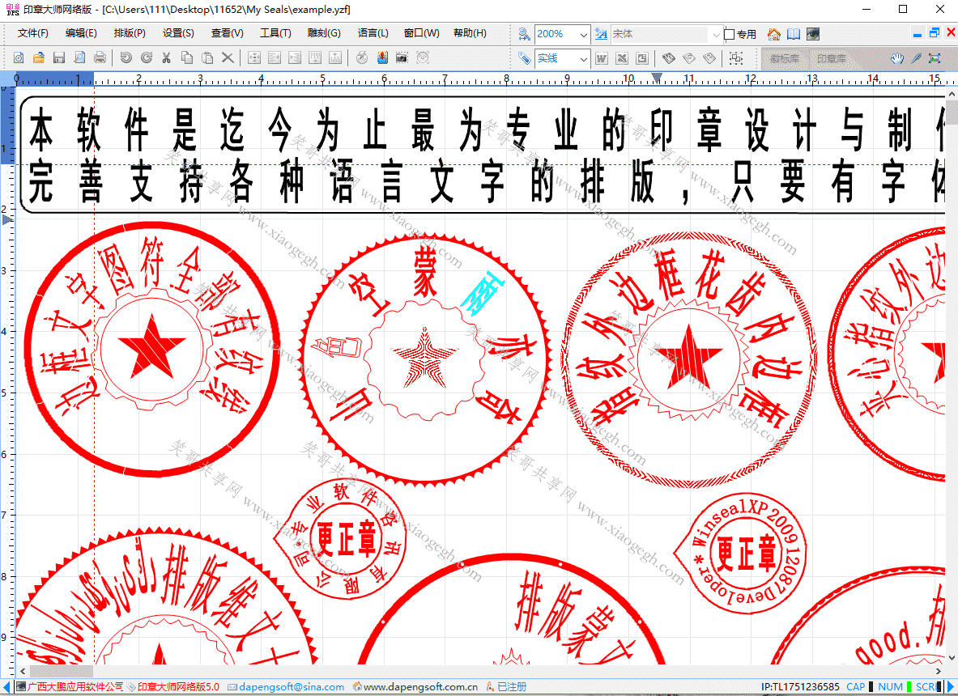Open the 查看(V) menu
The height and width of the screenshot is (696, 958).
(x=228, y=33)
